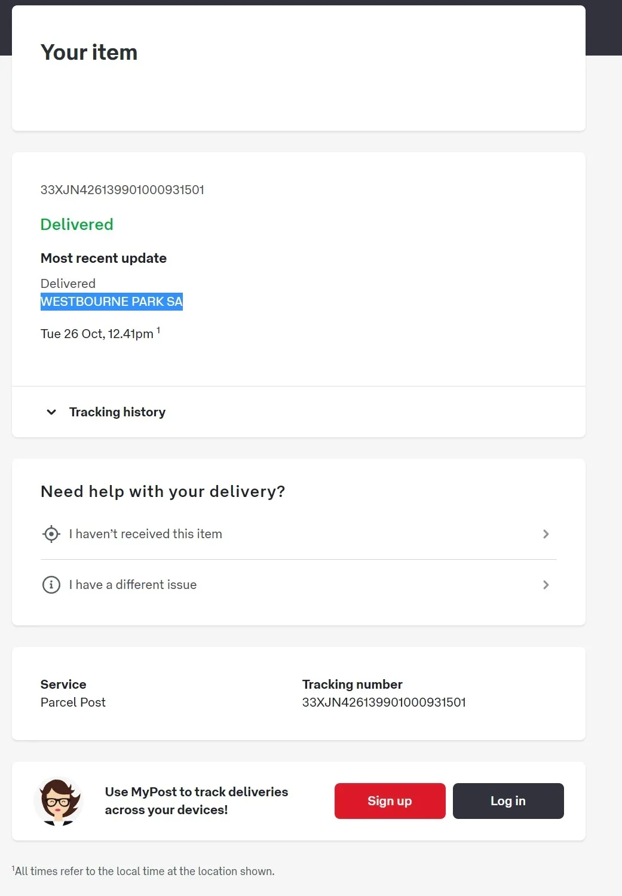Viewport: 622px width, 896px height.
Task: Click the "Need help with your delivery?" heading
Action: [163, 492]
